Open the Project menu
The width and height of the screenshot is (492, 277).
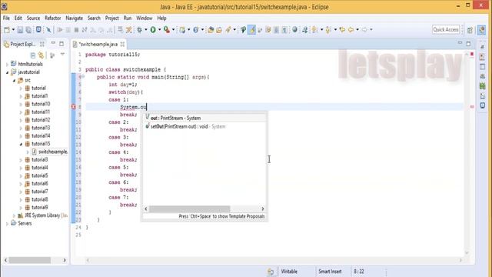coord(111,18)
